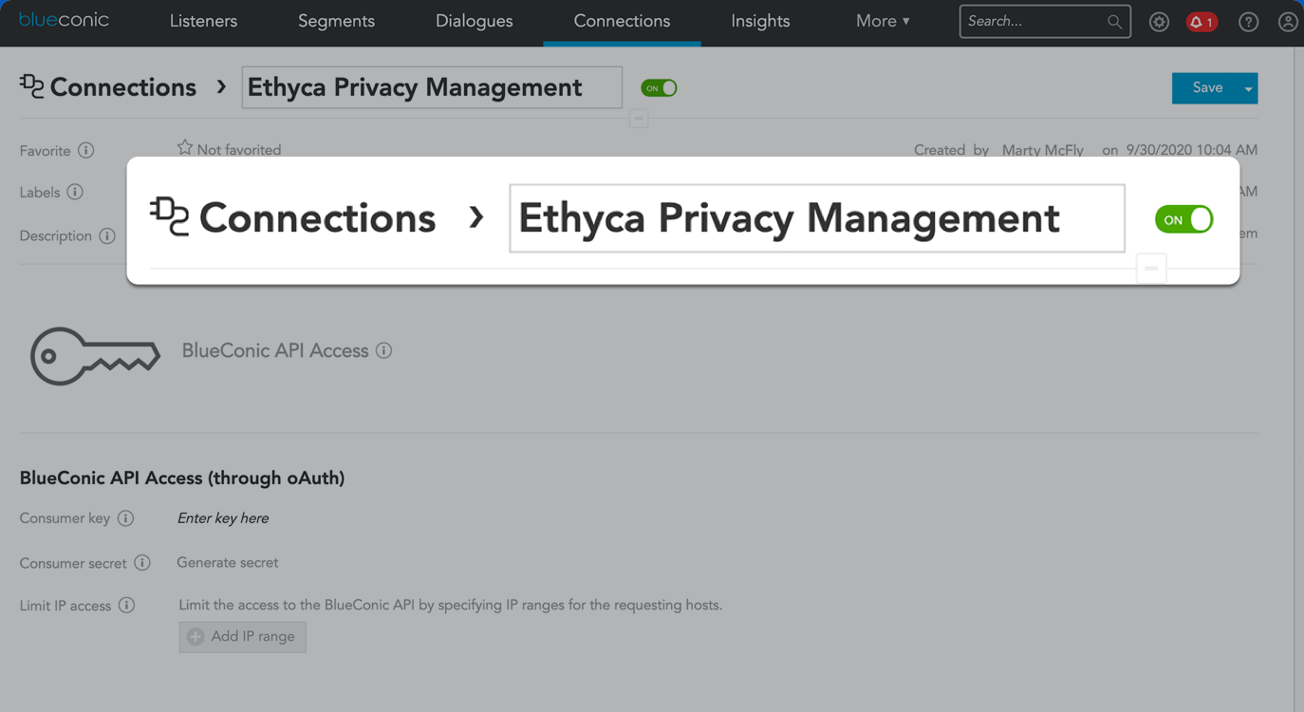Show info next to BlueConic API Access

(x=383, y=350)
